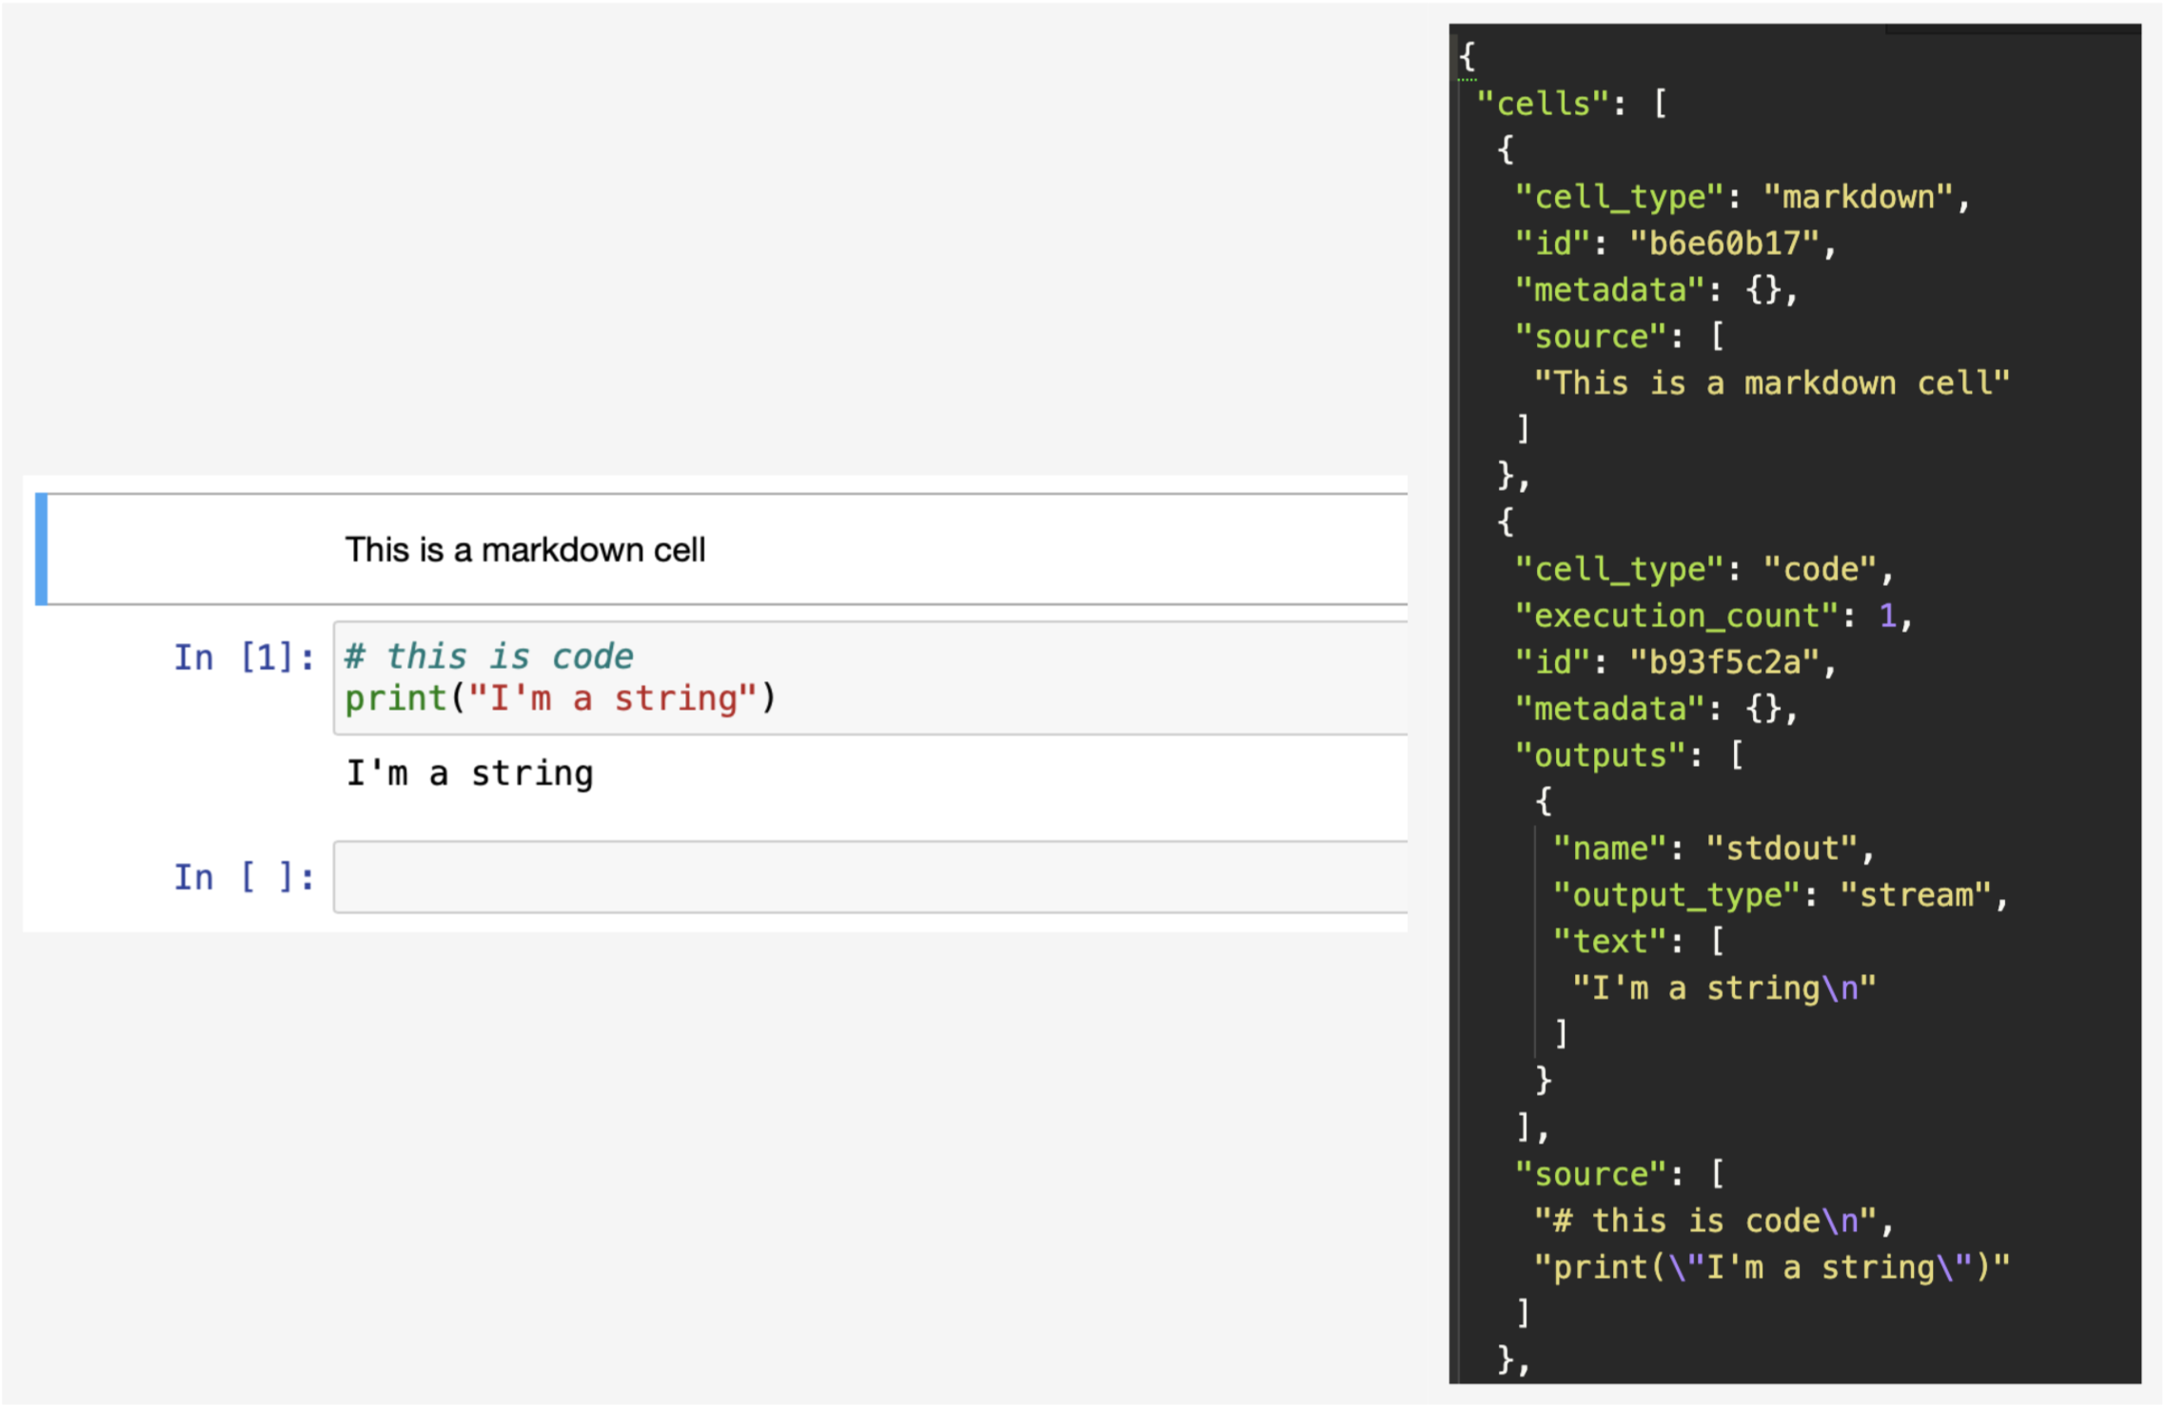Click the blue selection bar of markdown cell
This screenshot has height=1408, width=2166.
[x=41, y=549]
